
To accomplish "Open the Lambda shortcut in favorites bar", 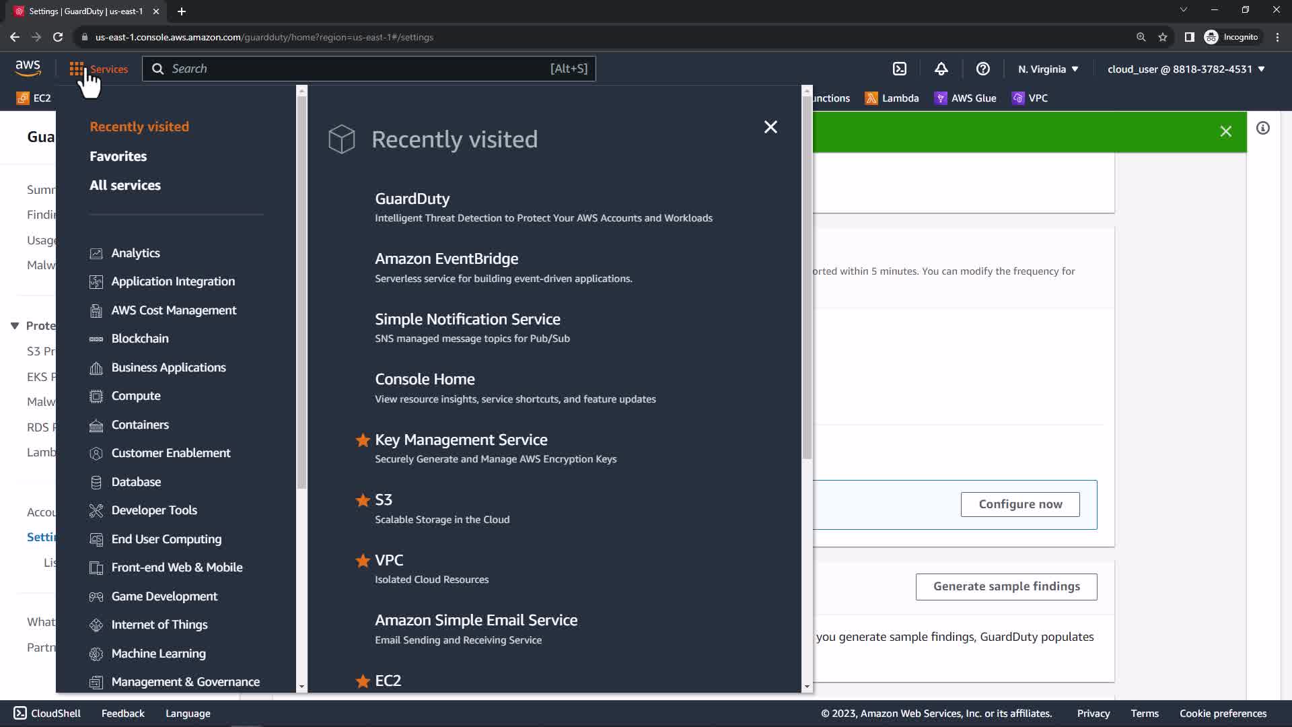I will (x=892, y=98).
